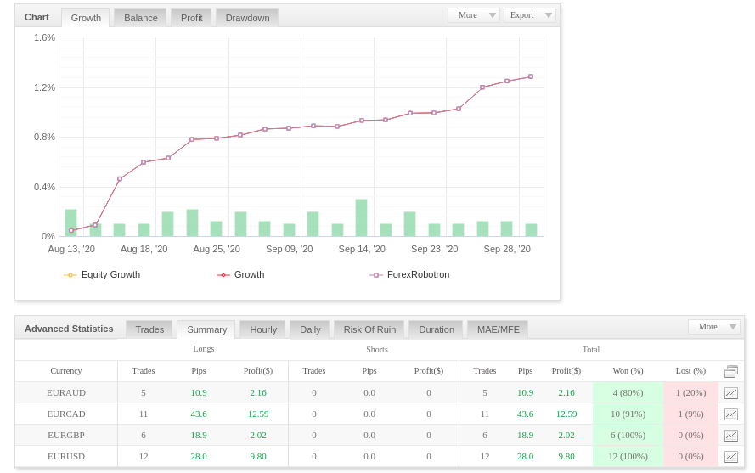Select the Daily statistics tab

310,329
